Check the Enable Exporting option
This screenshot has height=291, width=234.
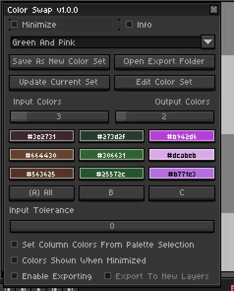pyautogui.click(x=14, y=276)
